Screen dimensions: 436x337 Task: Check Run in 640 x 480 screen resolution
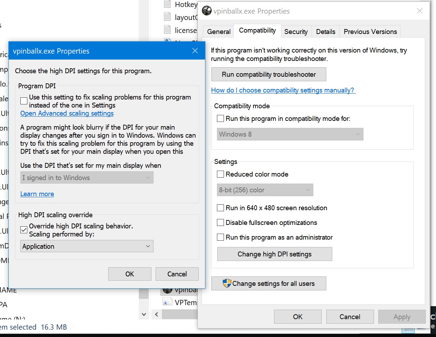coord(220,208)
